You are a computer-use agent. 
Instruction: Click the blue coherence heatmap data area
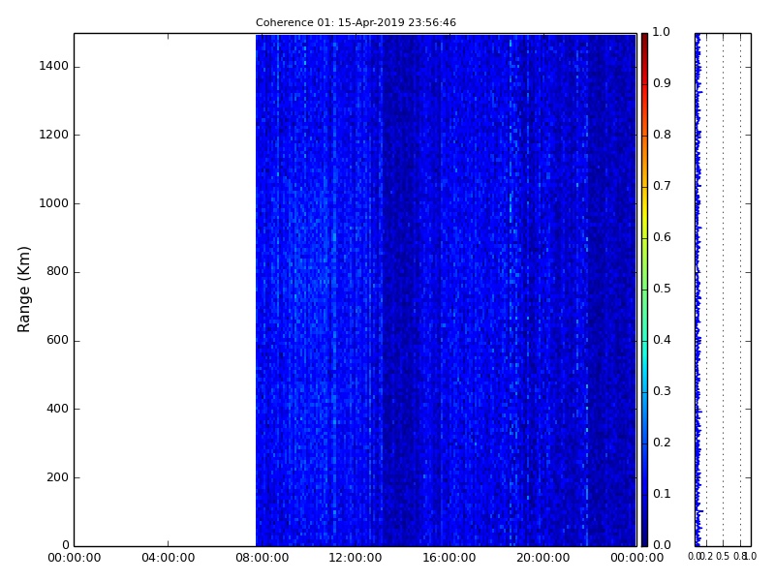[446, 290]
